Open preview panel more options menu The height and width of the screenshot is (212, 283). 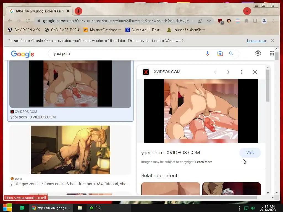242,72
